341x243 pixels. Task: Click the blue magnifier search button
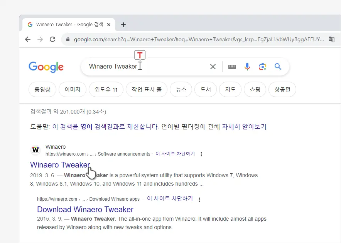[278, 67]
